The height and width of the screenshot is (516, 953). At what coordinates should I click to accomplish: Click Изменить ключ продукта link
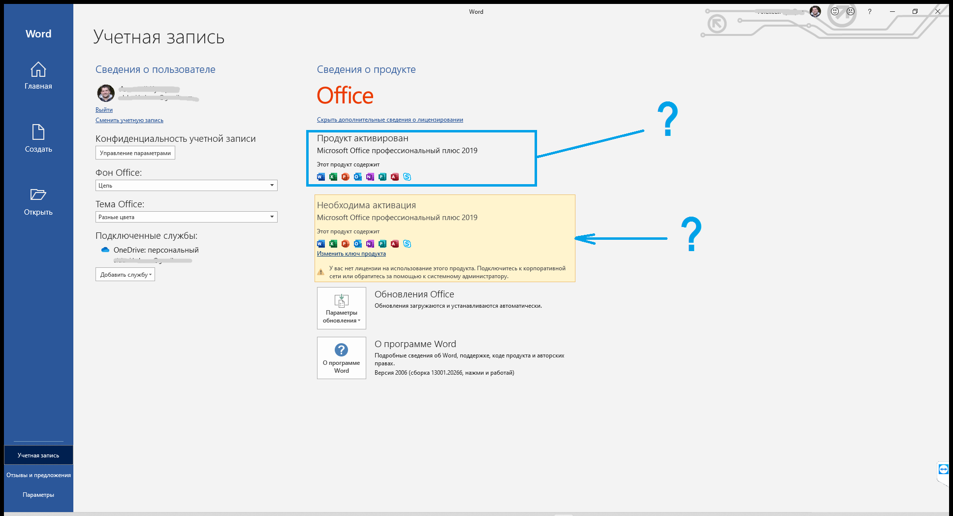[351, 254]
